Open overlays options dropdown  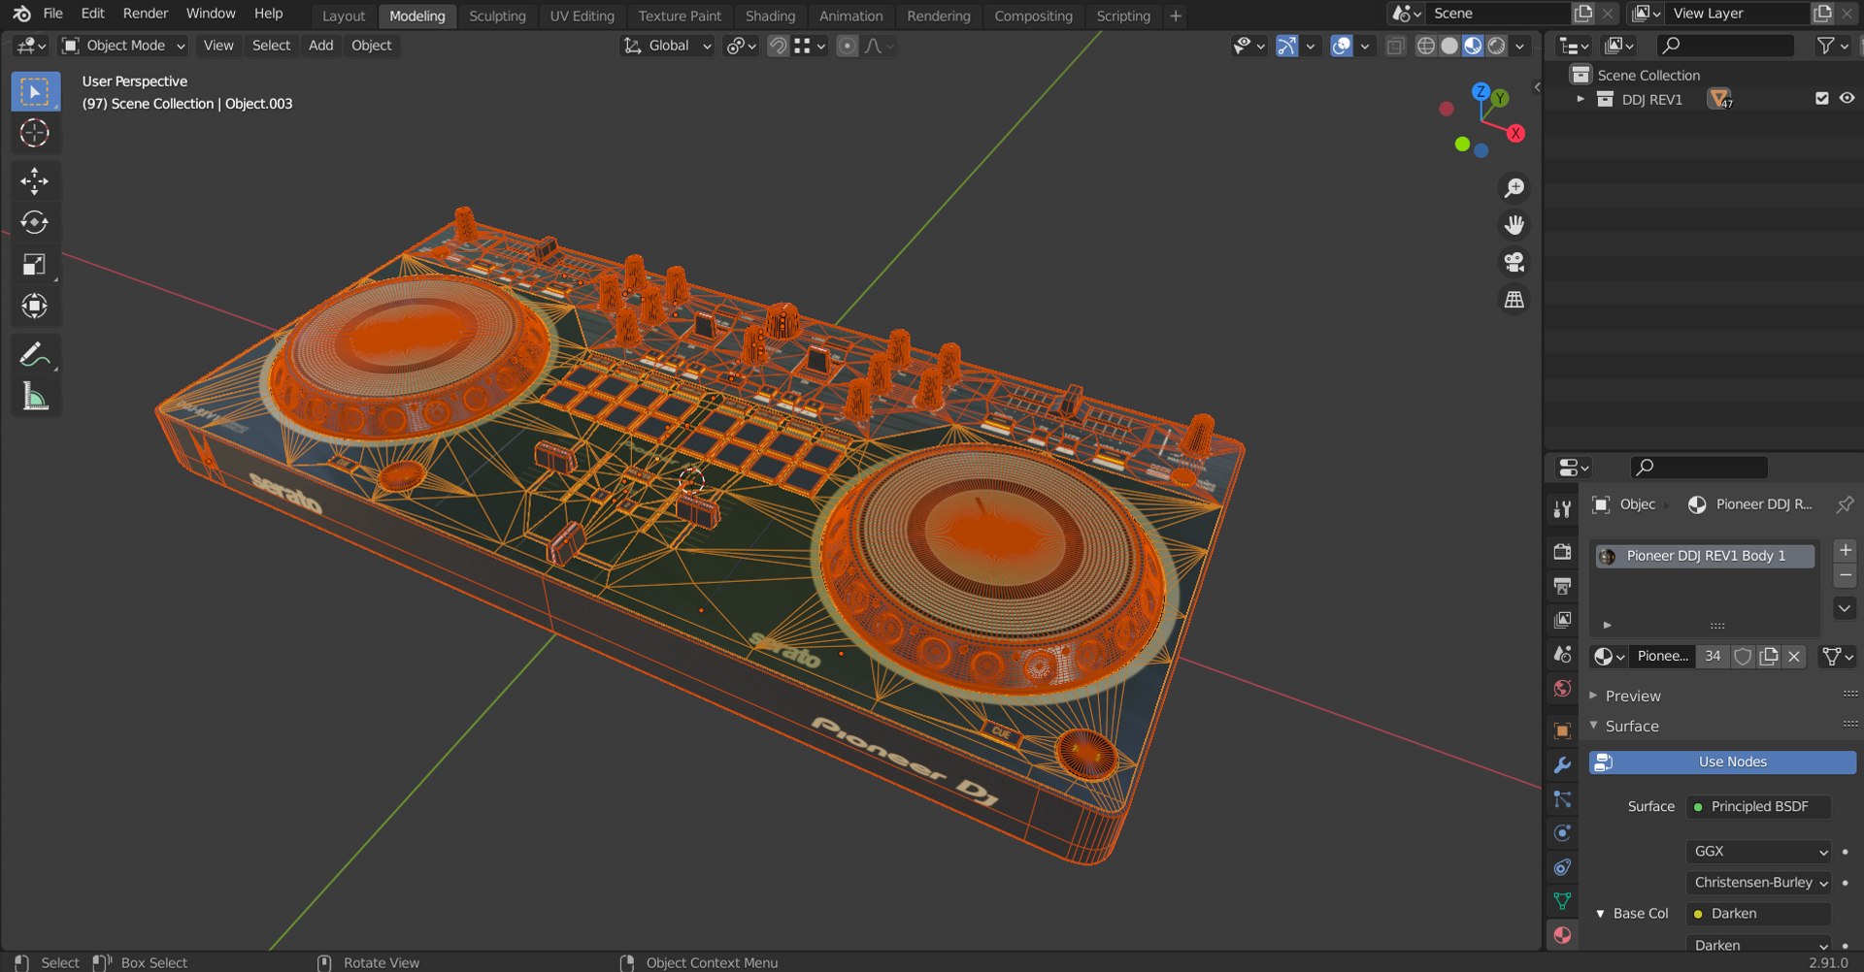coord(1365,46)
